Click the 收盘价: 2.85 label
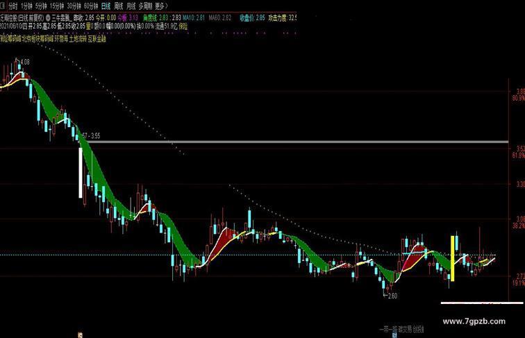Viewport: 525px width, 338px height. coord(252,18)
